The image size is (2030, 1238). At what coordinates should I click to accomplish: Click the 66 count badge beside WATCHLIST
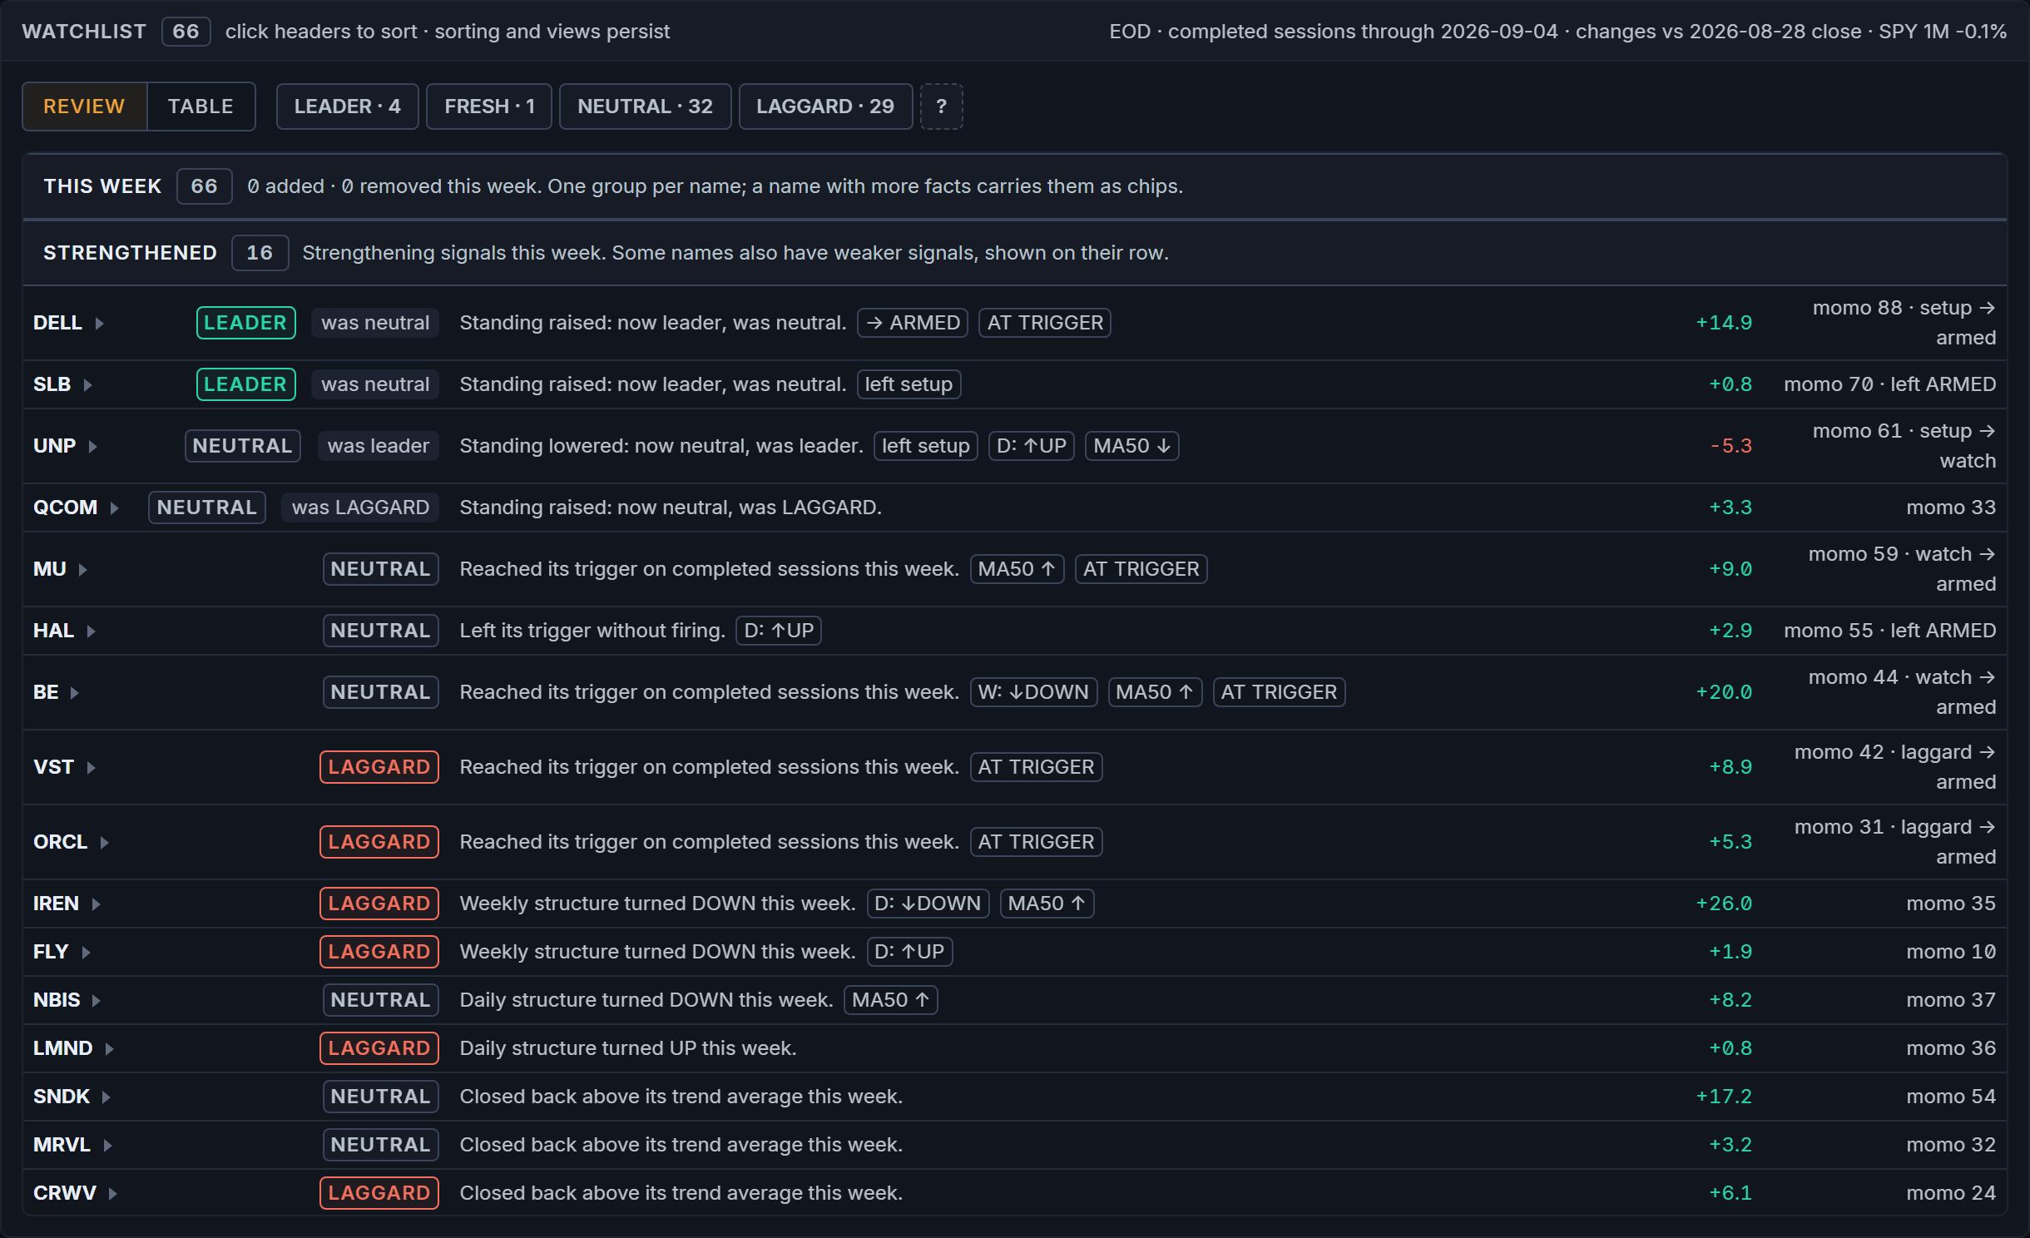click(186, 32)
